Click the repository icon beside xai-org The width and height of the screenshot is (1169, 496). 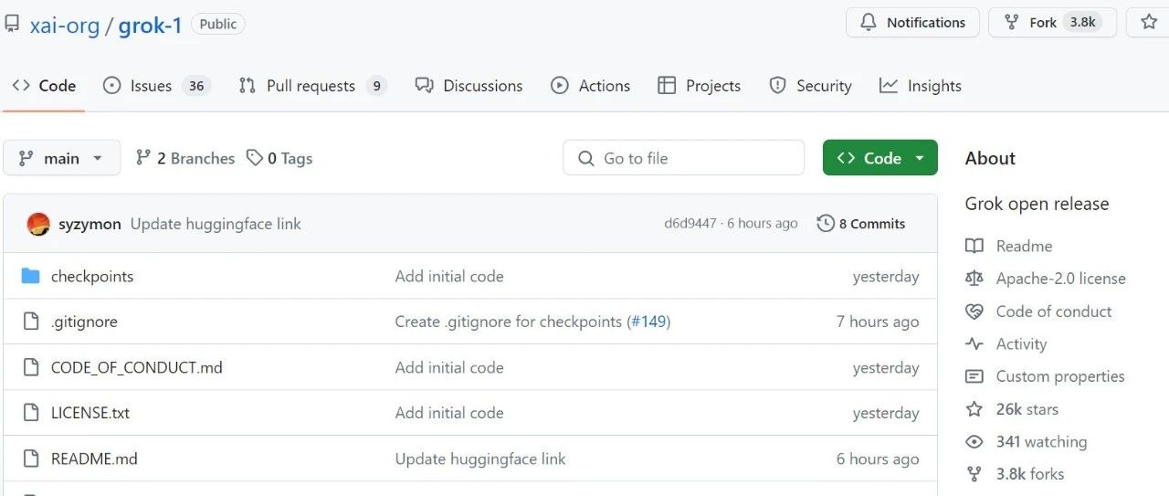[x=11, y=25]
